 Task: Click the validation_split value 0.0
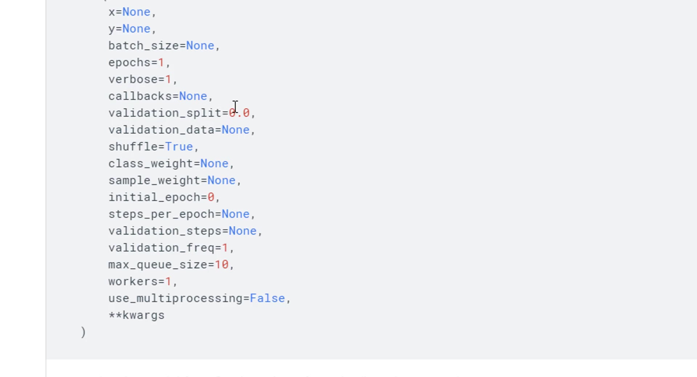point(239,113)
